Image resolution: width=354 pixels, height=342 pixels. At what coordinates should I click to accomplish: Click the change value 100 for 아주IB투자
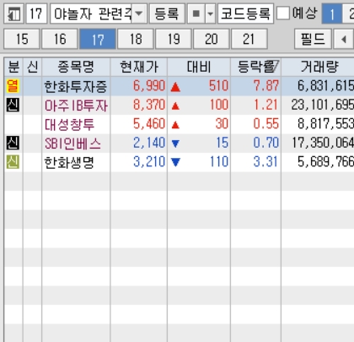219,105
